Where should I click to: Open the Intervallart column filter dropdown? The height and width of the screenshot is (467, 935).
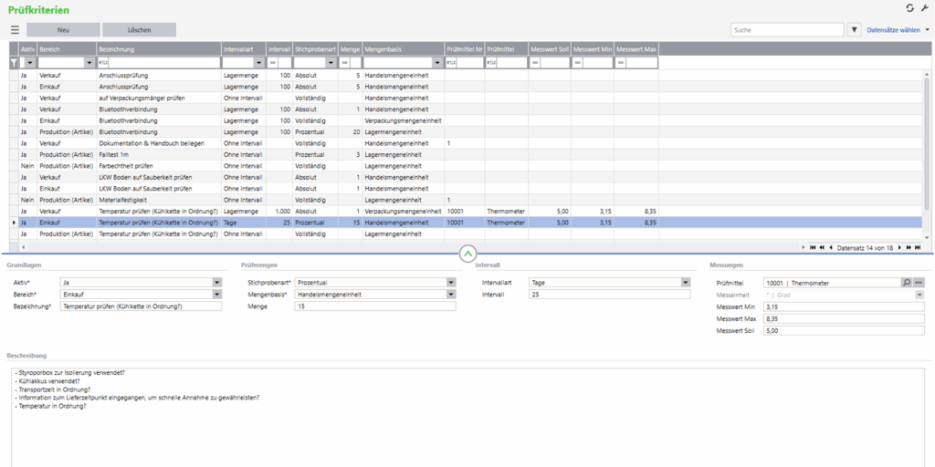pyautogui.click(x=258, y=63)
